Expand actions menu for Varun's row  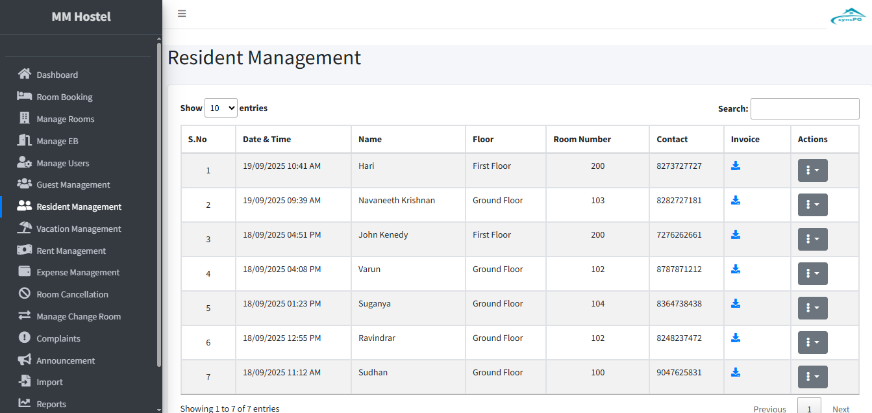pos(812,273)
